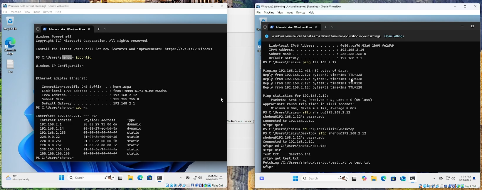Open Devices menu of the SSH Server VirtualBox window
The image size is (482, 190).
pyautogui.click(x=47, y=12)
